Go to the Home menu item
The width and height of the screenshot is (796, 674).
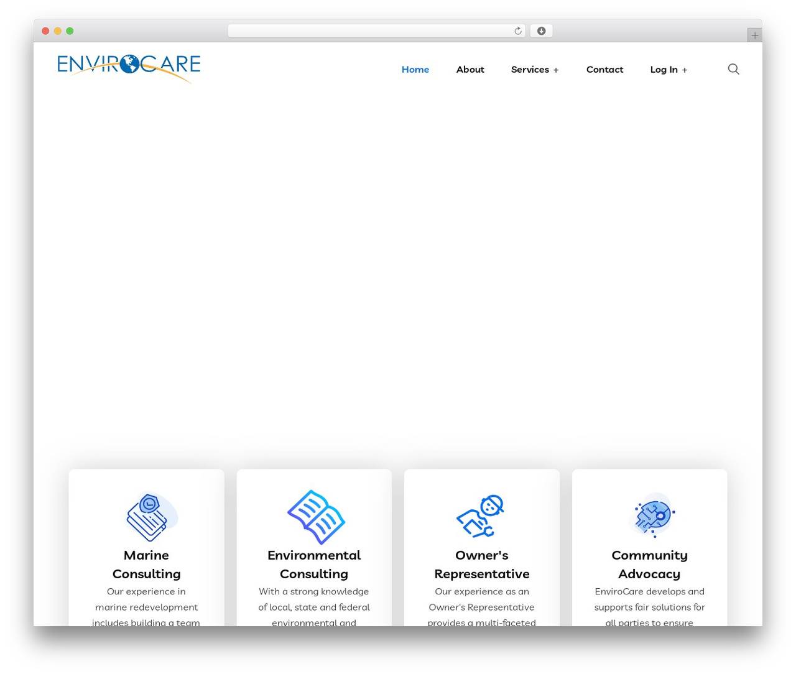pyautogui.click(x=415, y=70)
